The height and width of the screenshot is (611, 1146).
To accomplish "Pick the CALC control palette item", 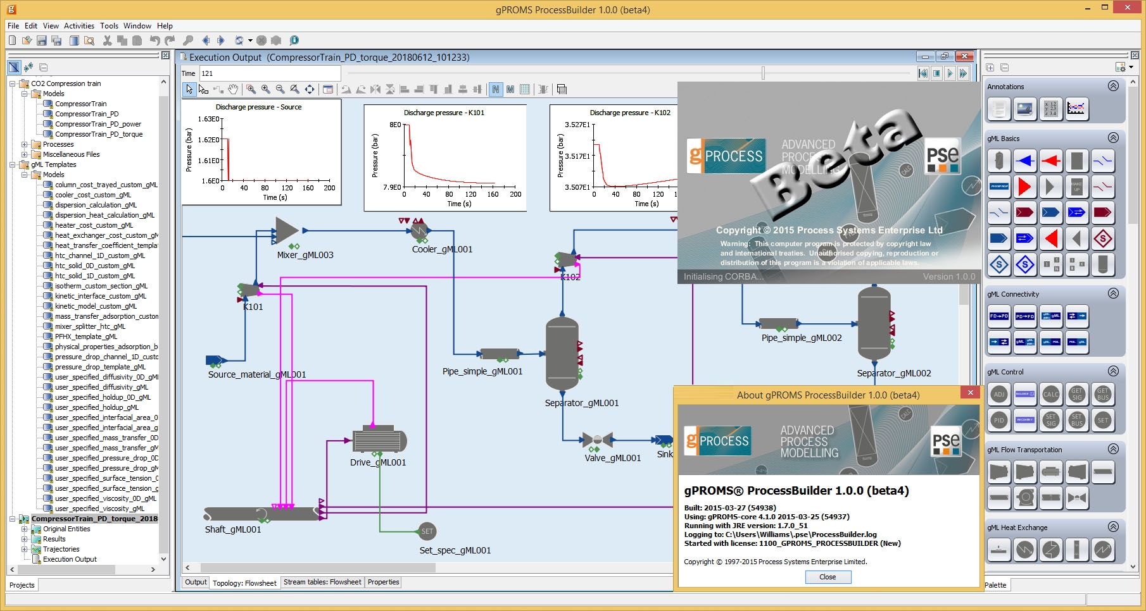I will (1051, 394).
